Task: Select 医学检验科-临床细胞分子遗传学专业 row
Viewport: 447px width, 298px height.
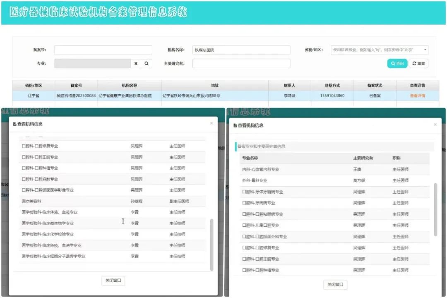Action: point(112,256)
